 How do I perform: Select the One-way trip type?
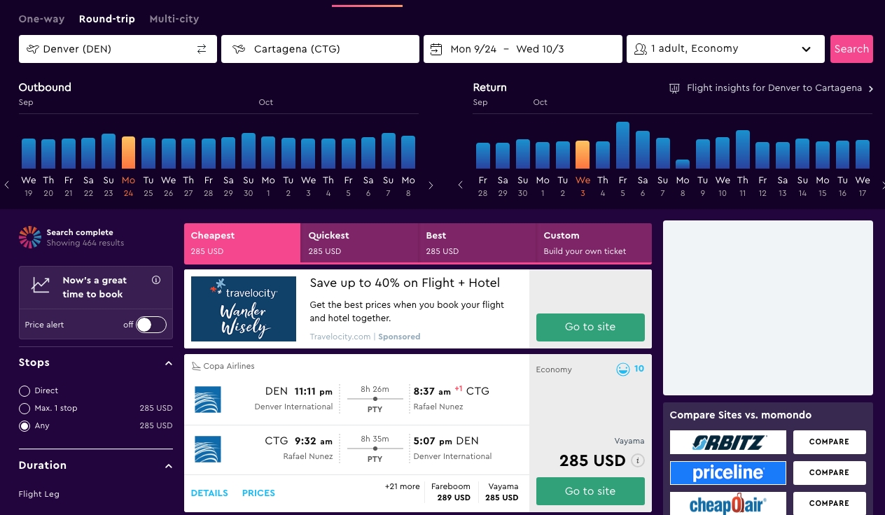click(41, 19)
